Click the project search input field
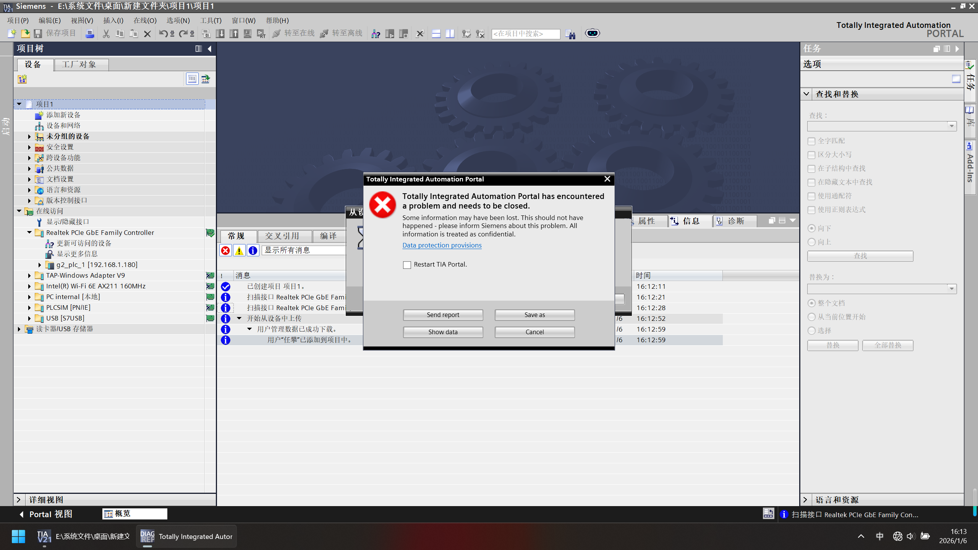The image size is (978, 550). click(x=526, y=34)
